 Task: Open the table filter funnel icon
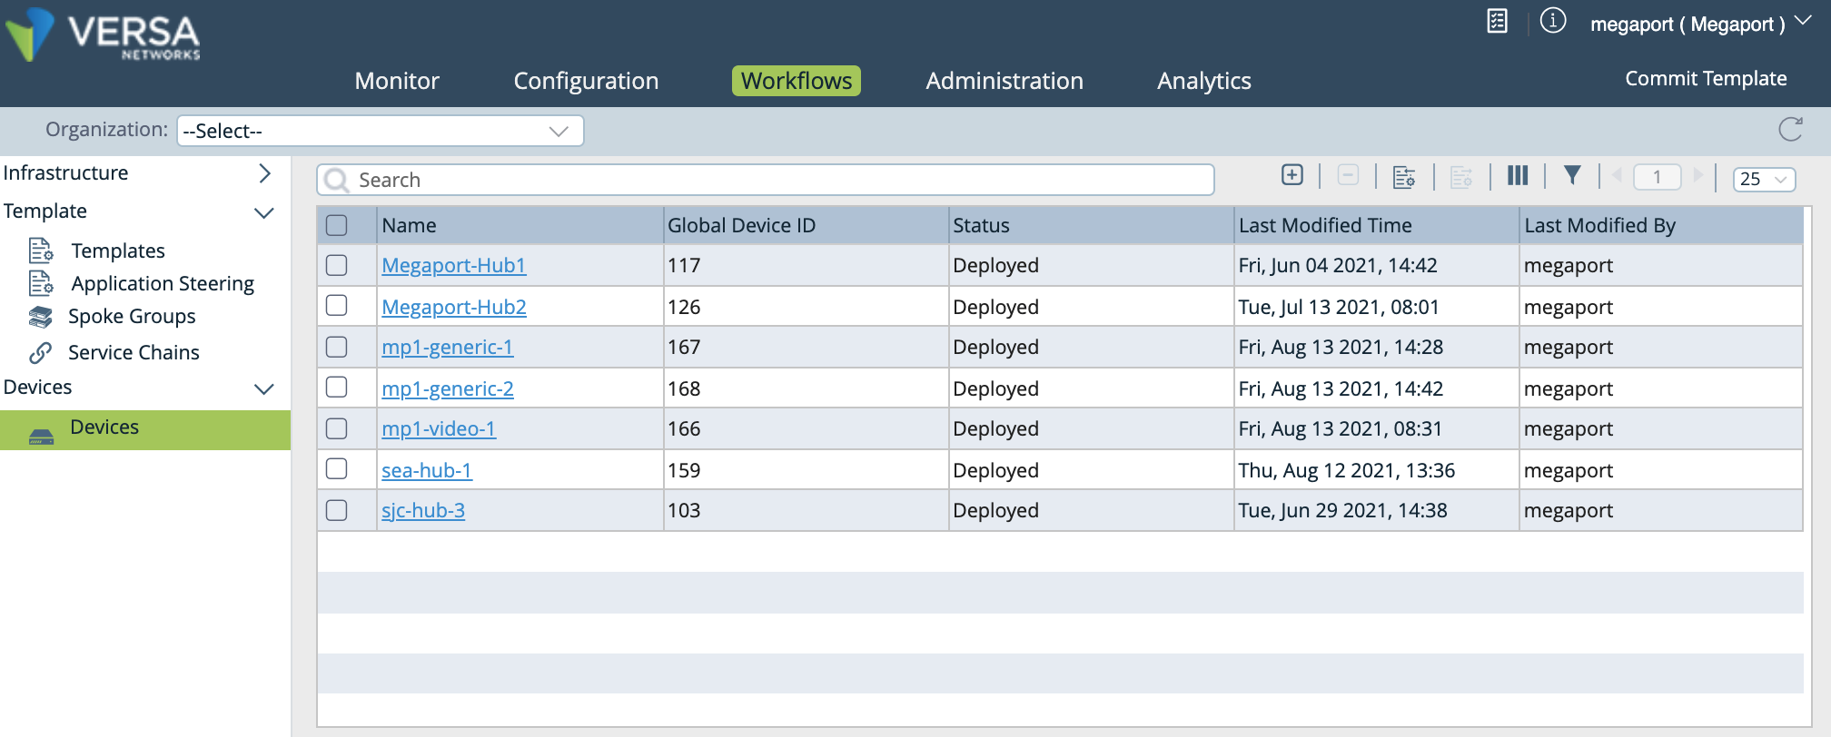(1572, 176)
